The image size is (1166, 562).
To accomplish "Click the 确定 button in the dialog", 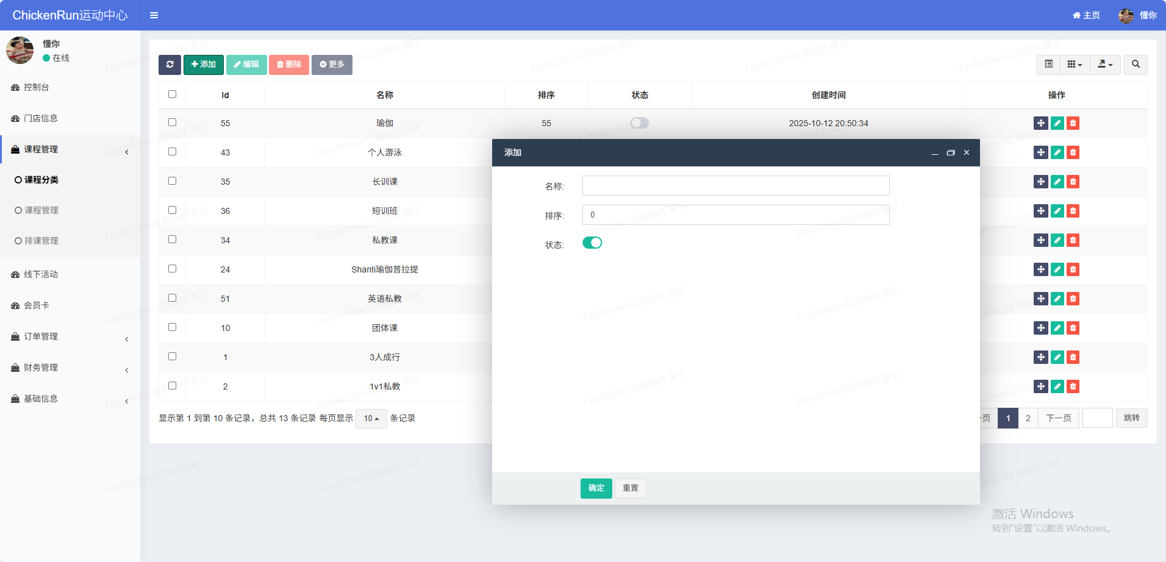I will click(596, 488).
